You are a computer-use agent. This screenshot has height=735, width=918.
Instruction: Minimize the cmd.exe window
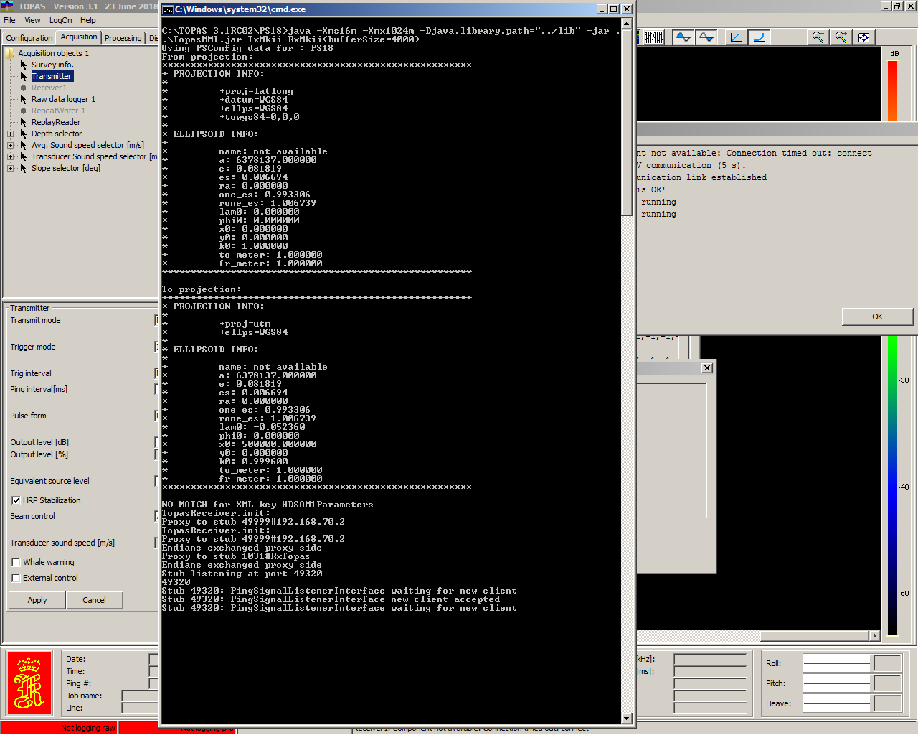click(602, 9)
